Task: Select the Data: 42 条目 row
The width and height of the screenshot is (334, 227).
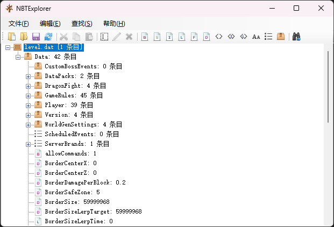Action: click(x=55, y=56)
